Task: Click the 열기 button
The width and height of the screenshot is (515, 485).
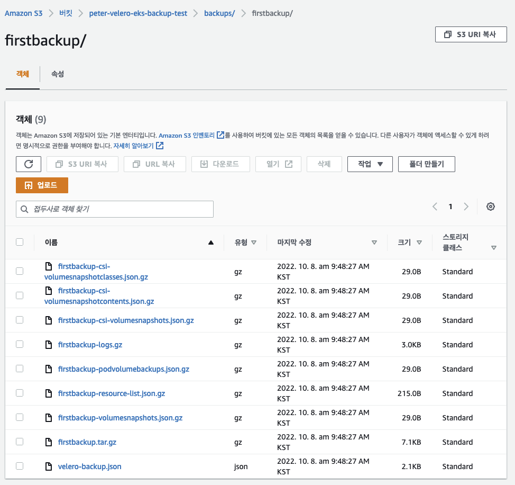Action: pyautogui.click(x=278, y=164)
